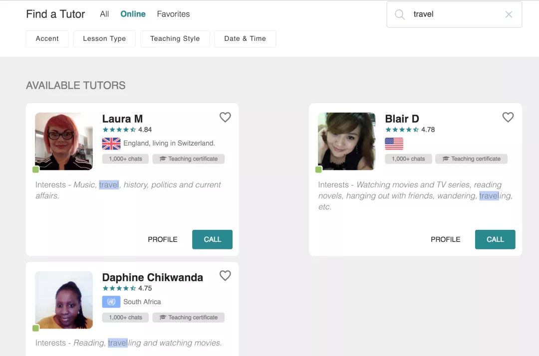The width and height of the screenshot is (539, 356).
Task: Click Daphine Chikwanda's 1,000+ chats badge
Action: (125, 318)
